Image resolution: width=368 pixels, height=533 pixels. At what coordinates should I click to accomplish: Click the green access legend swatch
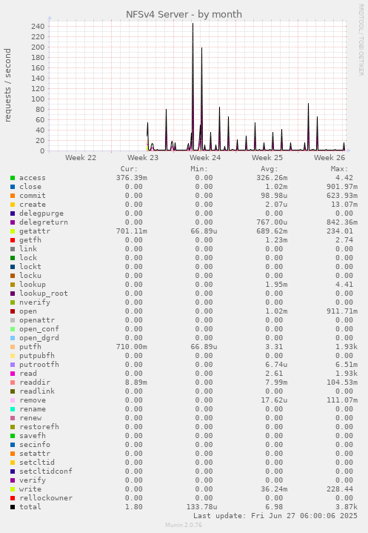tap(13, 178)
